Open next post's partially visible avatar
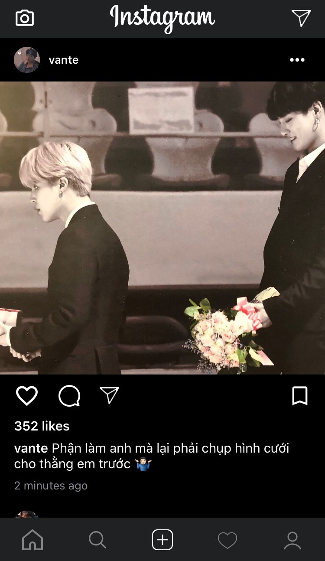 tap(27, 514)
